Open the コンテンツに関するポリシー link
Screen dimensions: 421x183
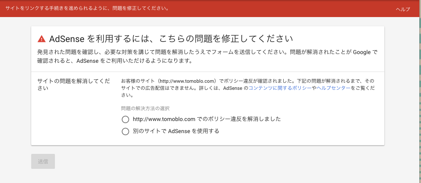280,88
